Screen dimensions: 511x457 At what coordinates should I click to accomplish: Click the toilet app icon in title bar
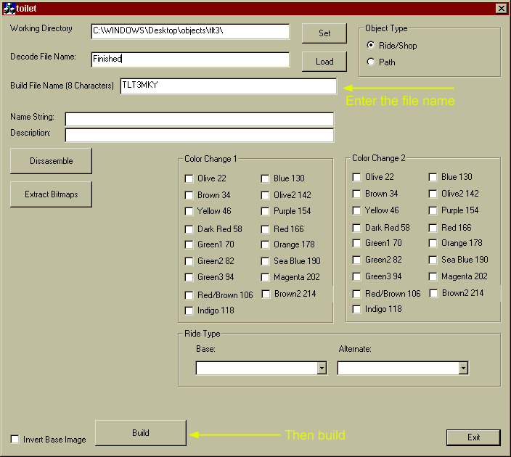click(9, 9)
